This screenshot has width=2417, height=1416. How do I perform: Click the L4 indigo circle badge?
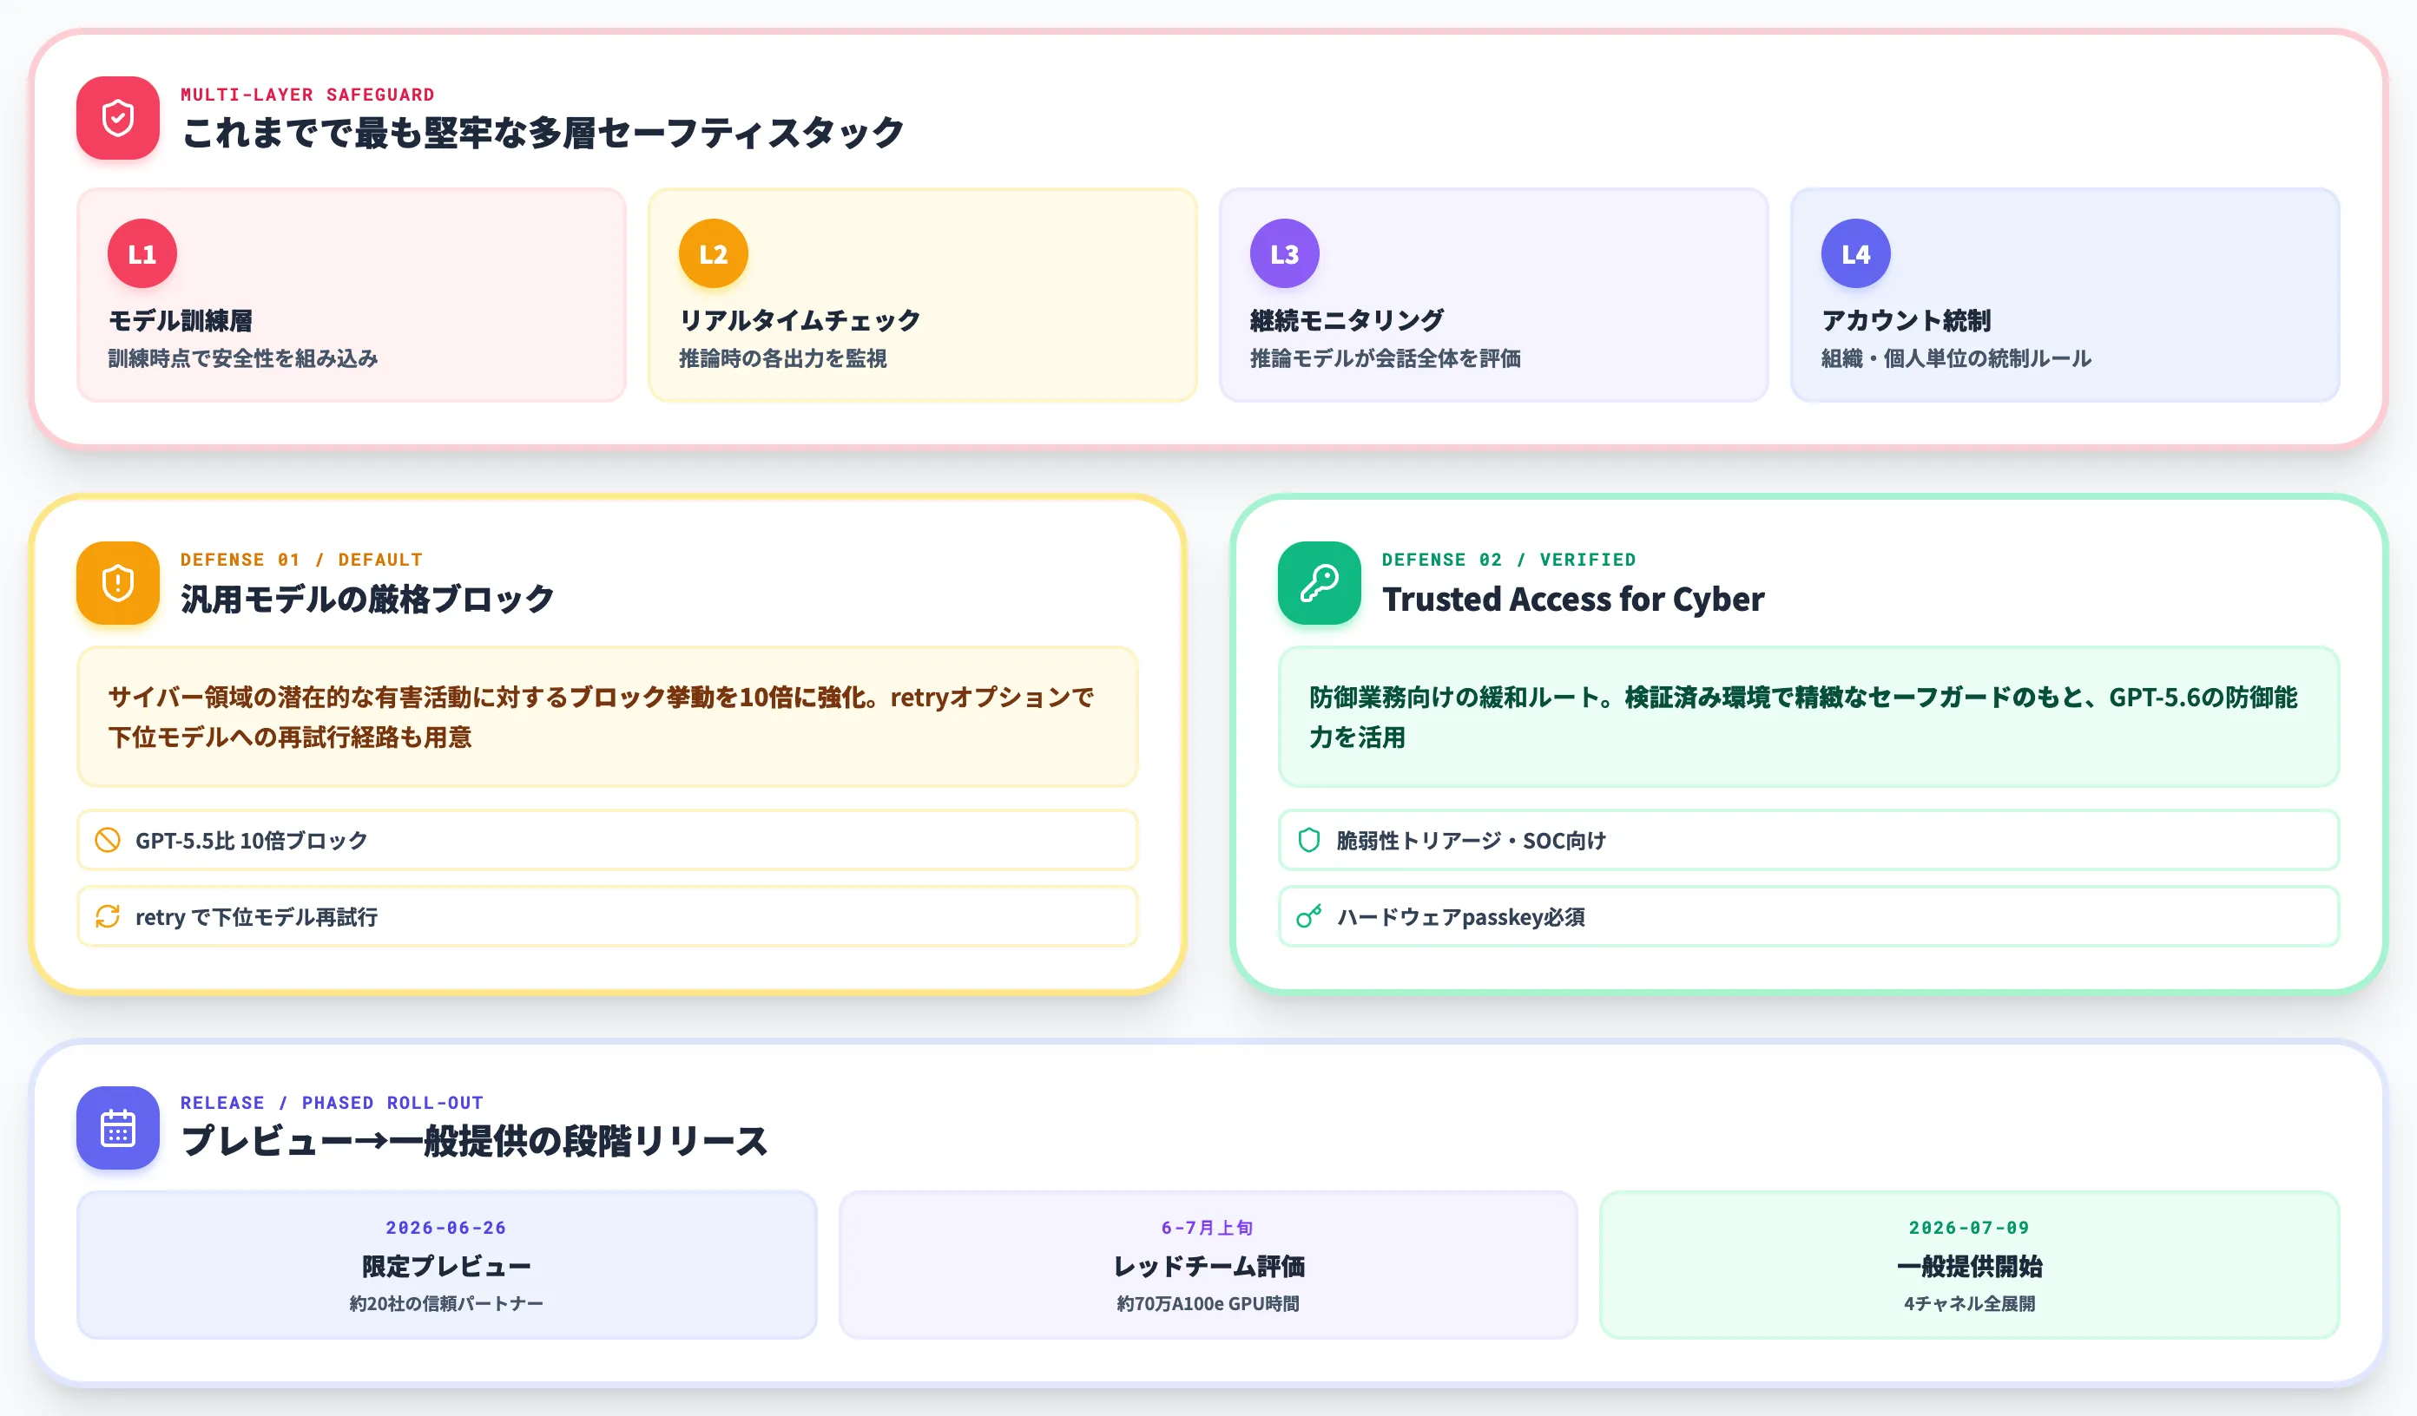tap(1856, 254)
